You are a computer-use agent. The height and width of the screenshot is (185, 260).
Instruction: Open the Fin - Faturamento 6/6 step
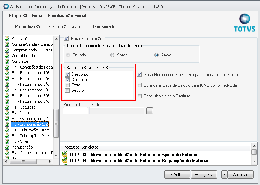click(x=30, y=101)
